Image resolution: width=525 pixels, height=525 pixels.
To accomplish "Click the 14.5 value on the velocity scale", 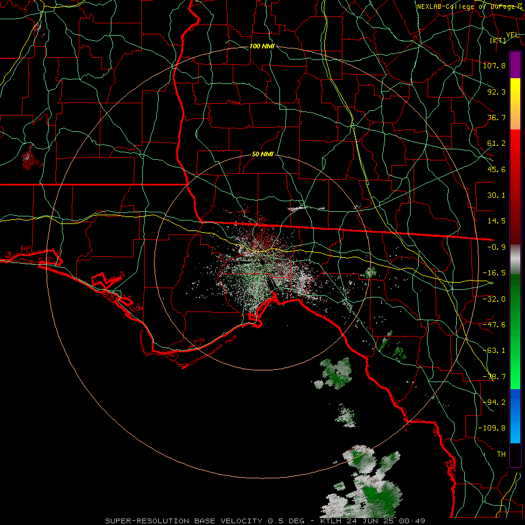I will tap(496, 221).
